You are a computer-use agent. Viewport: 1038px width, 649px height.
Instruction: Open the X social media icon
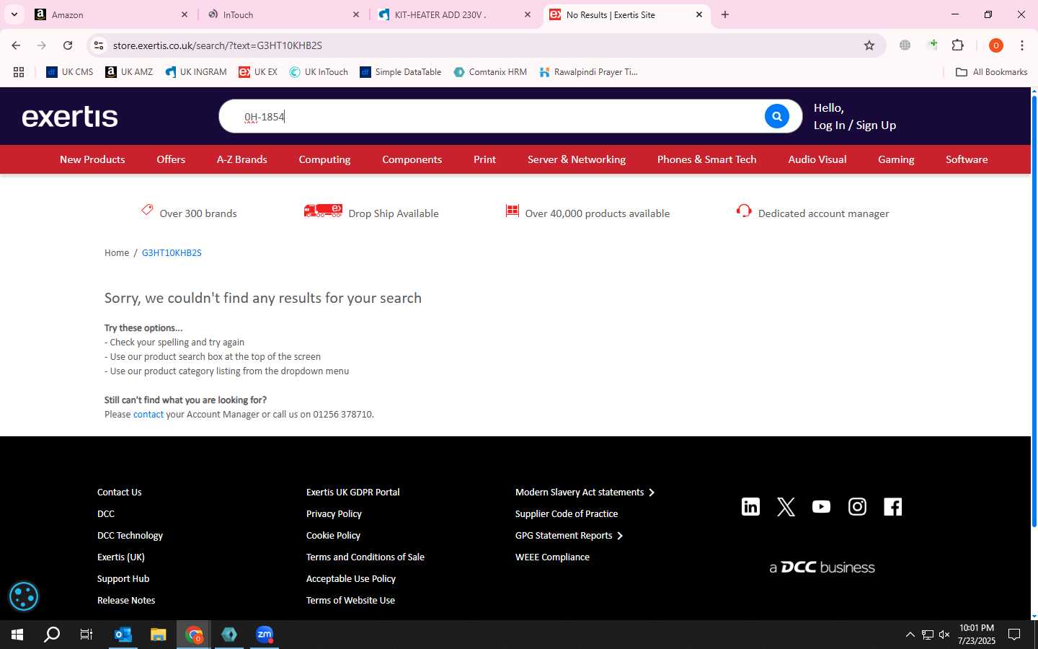tap(786, 506)
